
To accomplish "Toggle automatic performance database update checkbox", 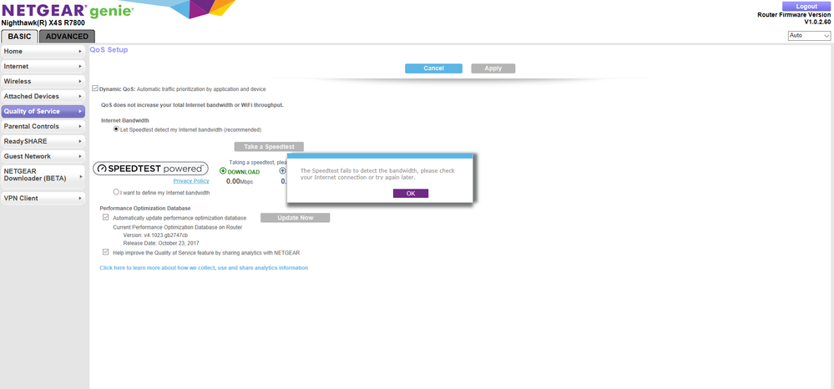I will click(x=106, y=218).
